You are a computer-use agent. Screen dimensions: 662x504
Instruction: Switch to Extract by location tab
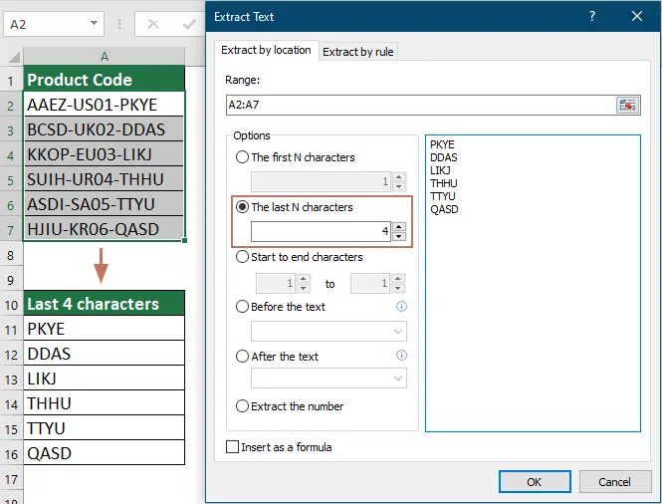(x=266, y=50)
